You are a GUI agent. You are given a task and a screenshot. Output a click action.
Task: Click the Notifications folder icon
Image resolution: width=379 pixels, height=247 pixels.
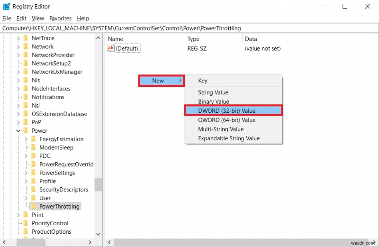[x=26, y=97]
